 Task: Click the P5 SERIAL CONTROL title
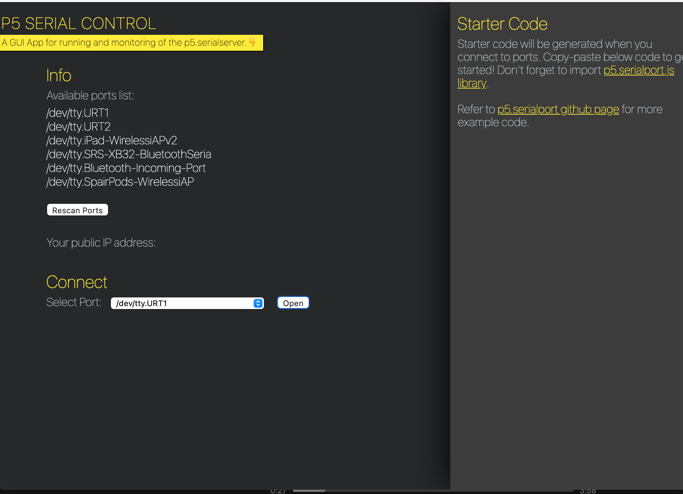tap(79, 23)
